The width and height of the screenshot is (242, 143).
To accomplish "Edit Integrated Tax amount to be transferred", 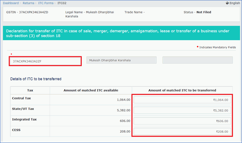I will click(x=182, y=121).
